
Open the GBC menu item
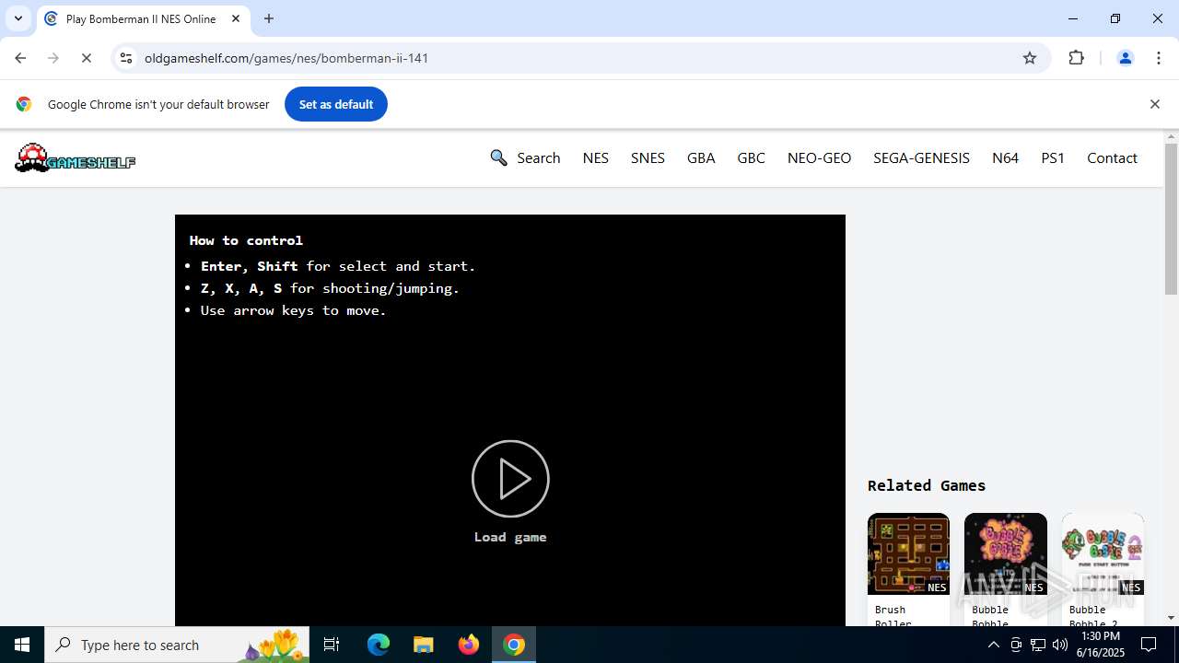pyautogui.click(x=751, y=158)
